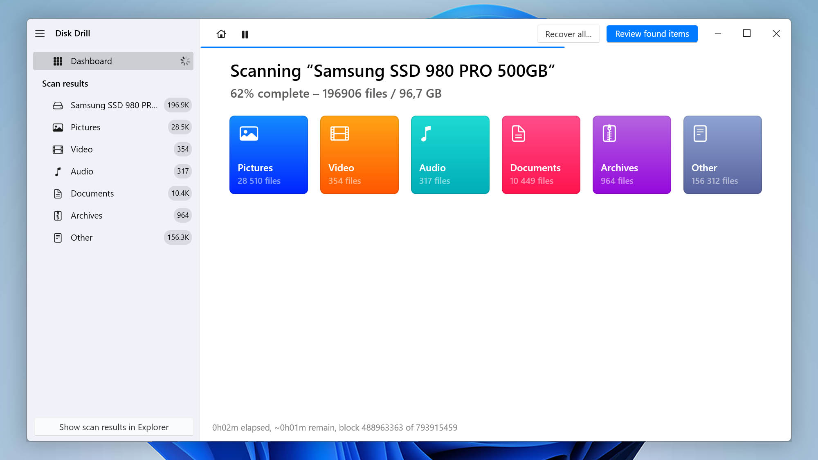
Task: Click the zipper icon on Archives card
Action: 609,134
